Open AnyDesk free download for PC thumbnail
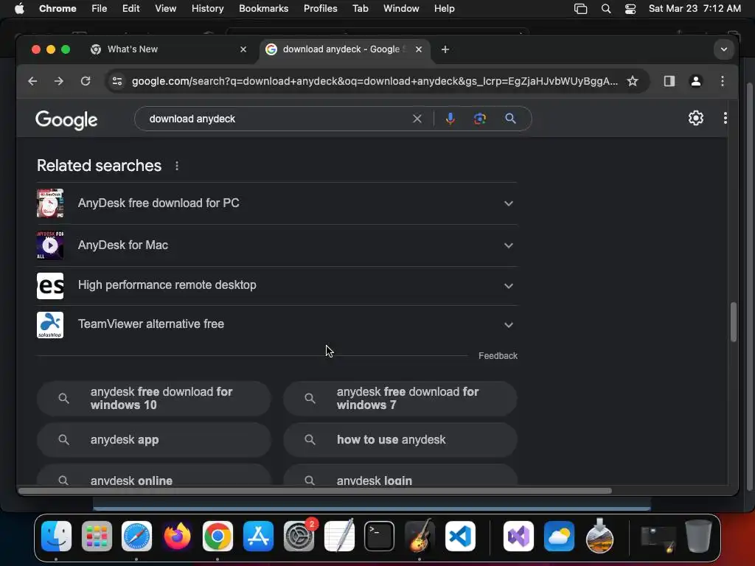Image resolution: width=755 pixels, height=566 pixels. point(50,203)
